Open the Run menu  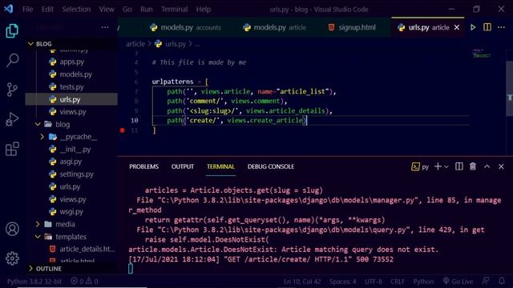click(x=146, y=9)
